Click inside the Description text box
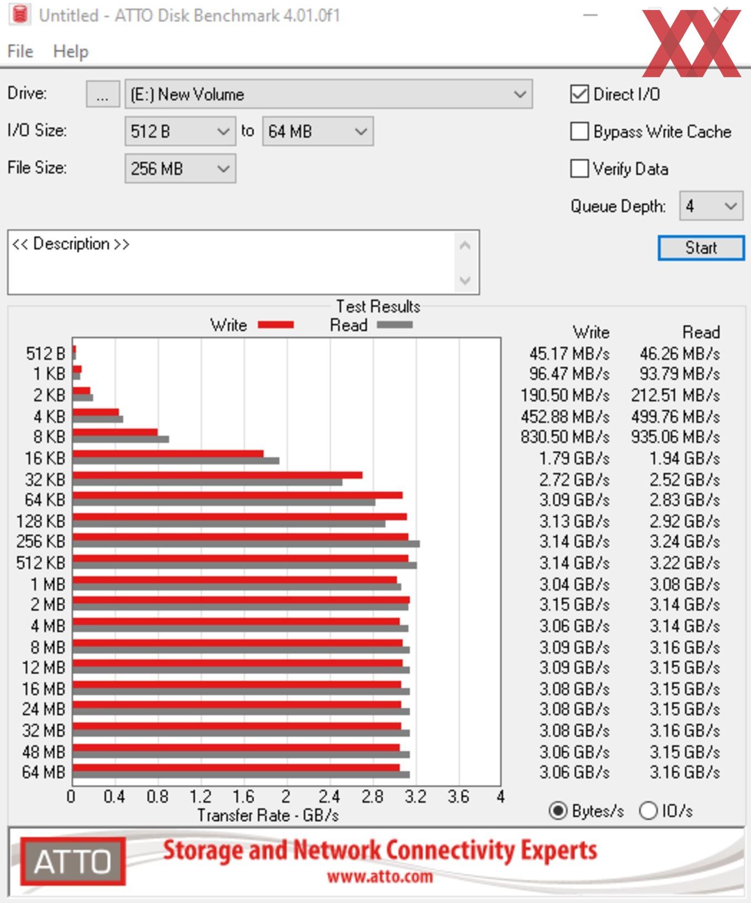Screen dimensions: 751x903 tap(231, 262)
